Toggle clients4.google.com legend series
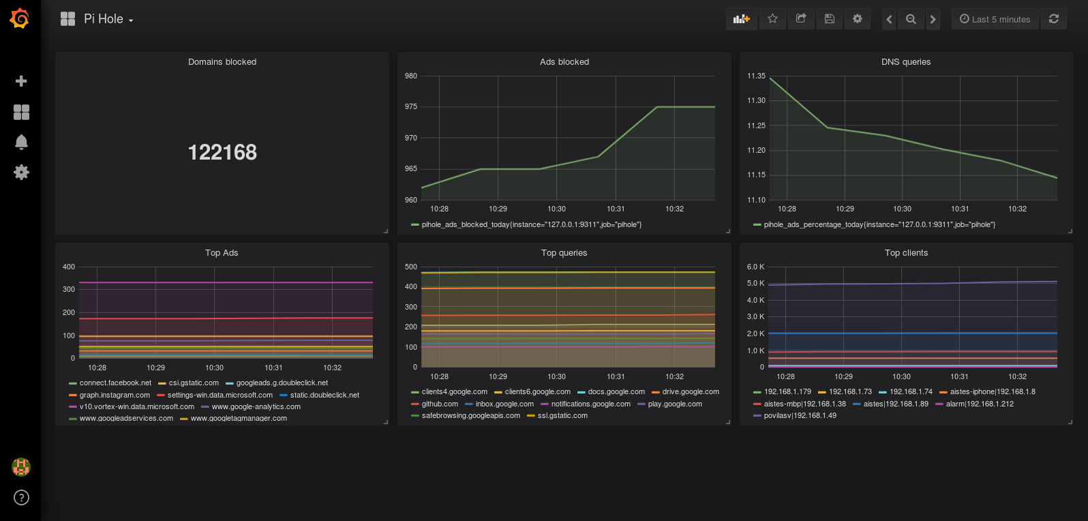This screenshot has height=521, width=1088. point(455,392)
